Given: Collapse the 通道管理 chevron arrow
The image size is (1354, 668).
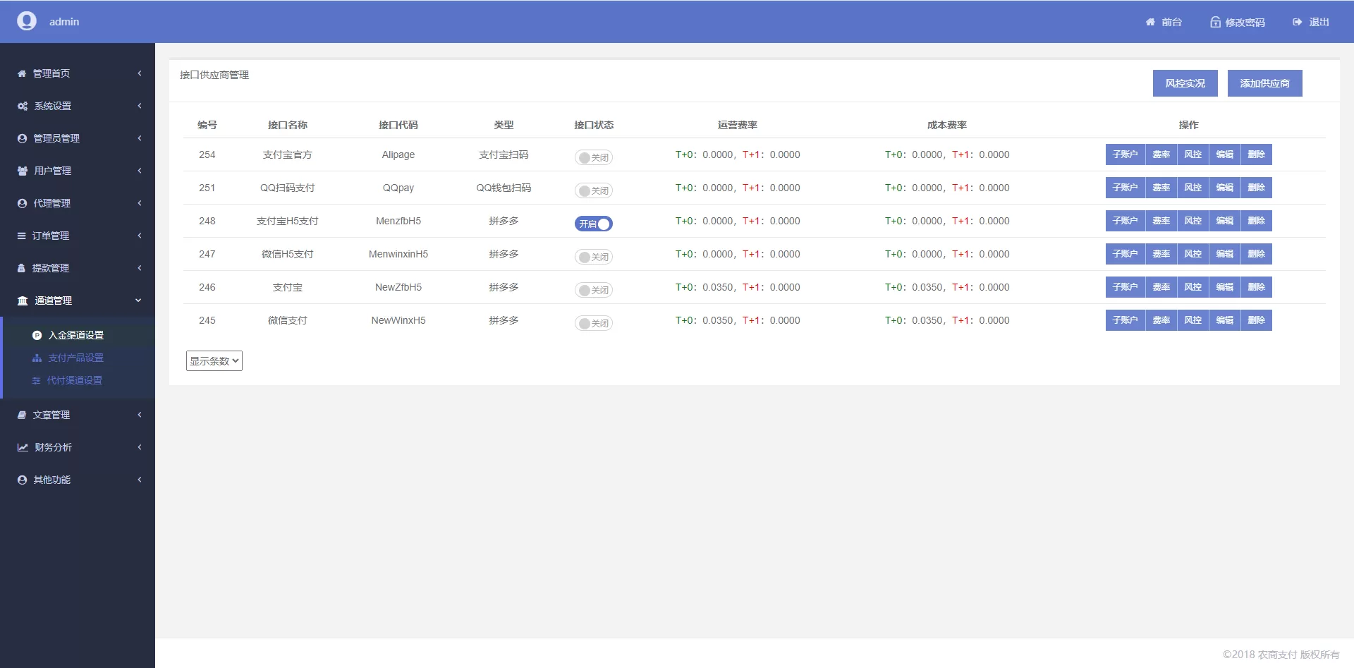Looking at the screenshot, I should tap(138, 300).
